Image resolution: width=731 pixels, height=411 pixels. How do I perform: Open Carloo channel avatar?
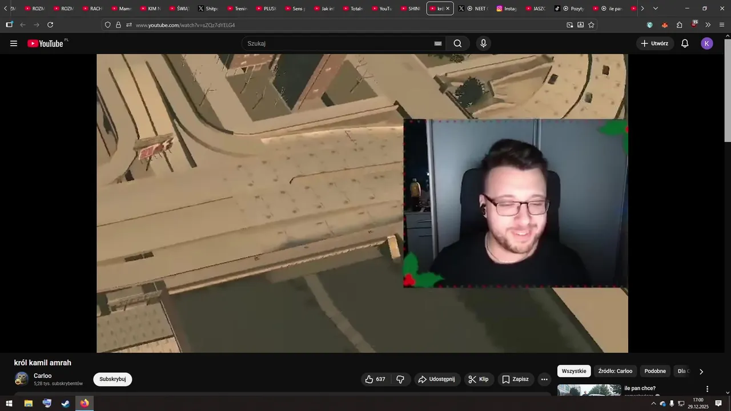pos(22,379)
